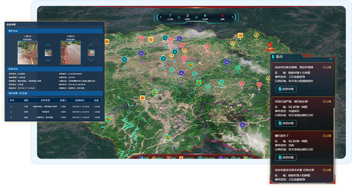The image size is (352, 189).
Task: Open 信息详情 button of first event card
Action: click(x=286, y=89)
